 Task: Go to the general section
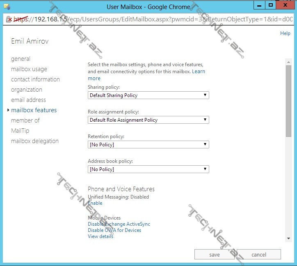[21, 59]
